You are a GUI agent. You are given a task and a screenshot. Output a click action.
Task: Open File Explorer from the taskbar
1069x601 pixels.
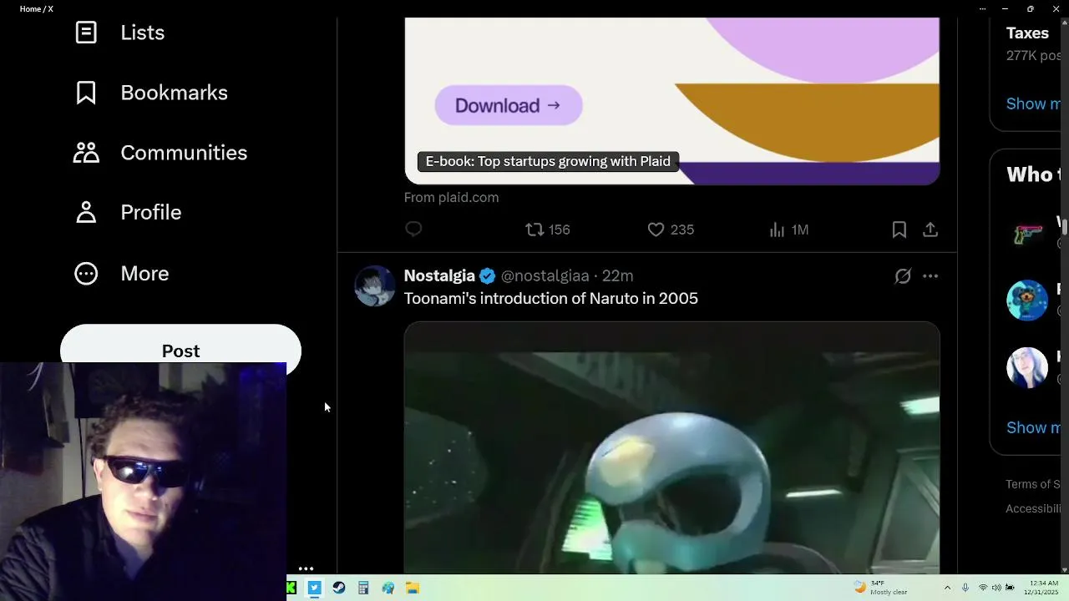[412, 588]
